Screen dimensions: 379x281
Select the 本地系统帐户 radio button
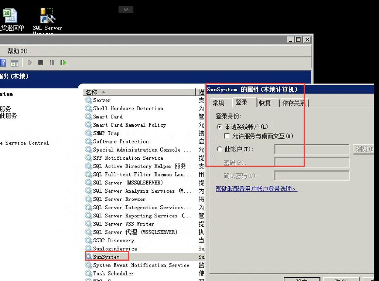pos(220,127)
